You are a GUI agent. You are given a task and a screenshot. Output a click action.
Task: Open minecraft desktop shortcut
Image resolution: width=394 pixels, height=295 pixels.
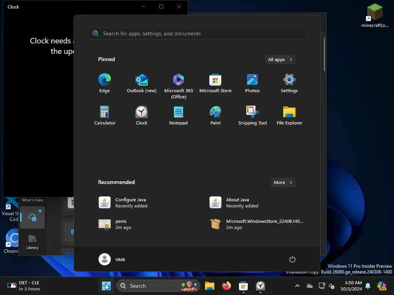pyautogui.click(x=375, y=15)
